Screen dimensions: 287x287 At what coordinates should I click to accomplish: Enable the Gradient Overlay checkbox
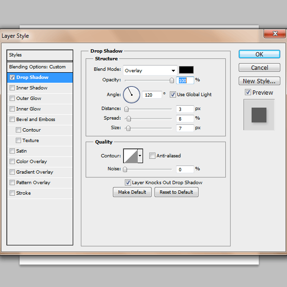[x=12, y=172]
